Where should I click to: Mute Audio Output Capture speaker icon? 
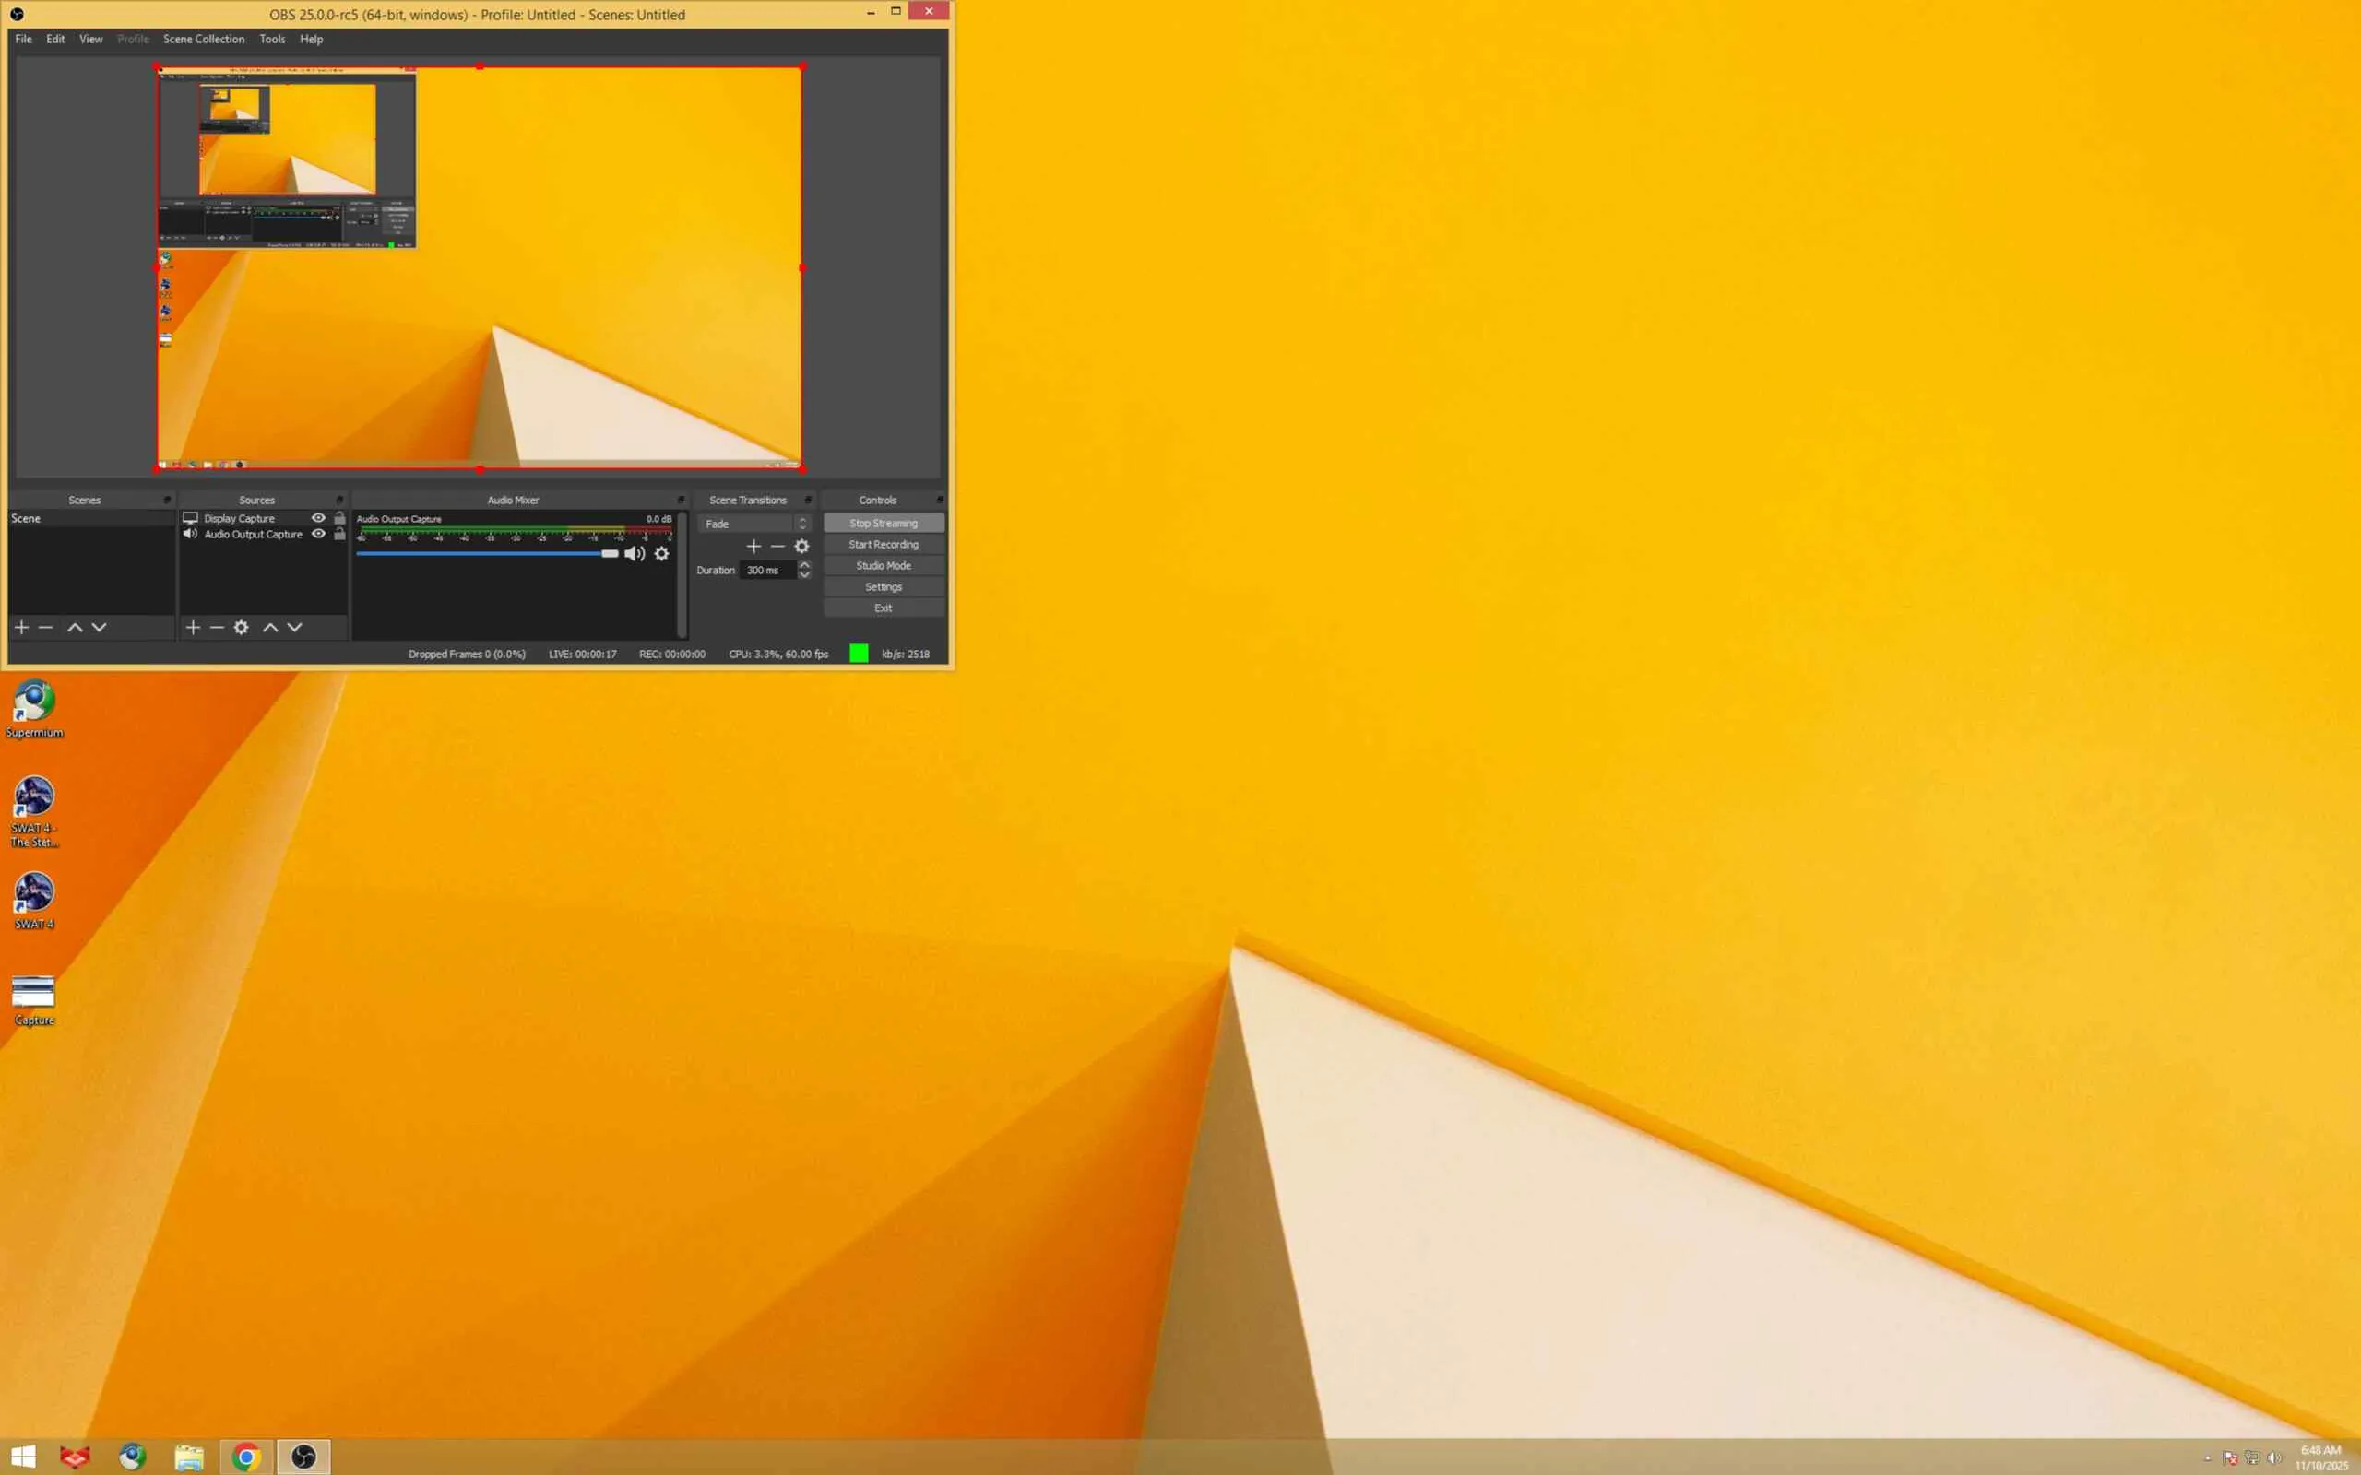click(x=635, y=554)
